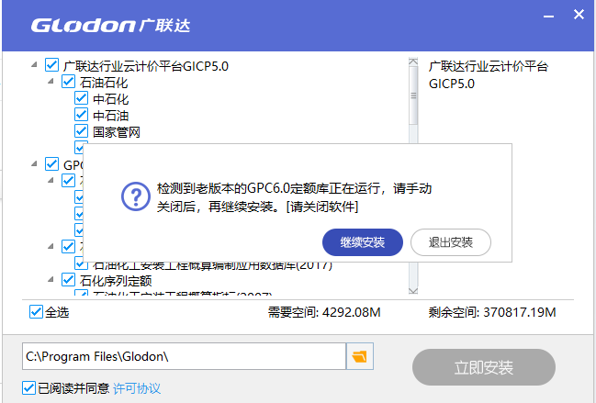Screen dimensions: 596x403
Task: Uncheck the 中石油 checkbox
Action: pyautogui.click(x=82, y=115)
